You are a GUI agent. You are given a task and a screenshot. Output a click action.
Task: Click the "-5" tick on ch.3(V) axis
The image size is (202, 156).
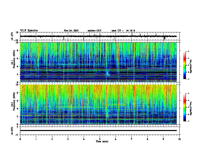[17, 135]
